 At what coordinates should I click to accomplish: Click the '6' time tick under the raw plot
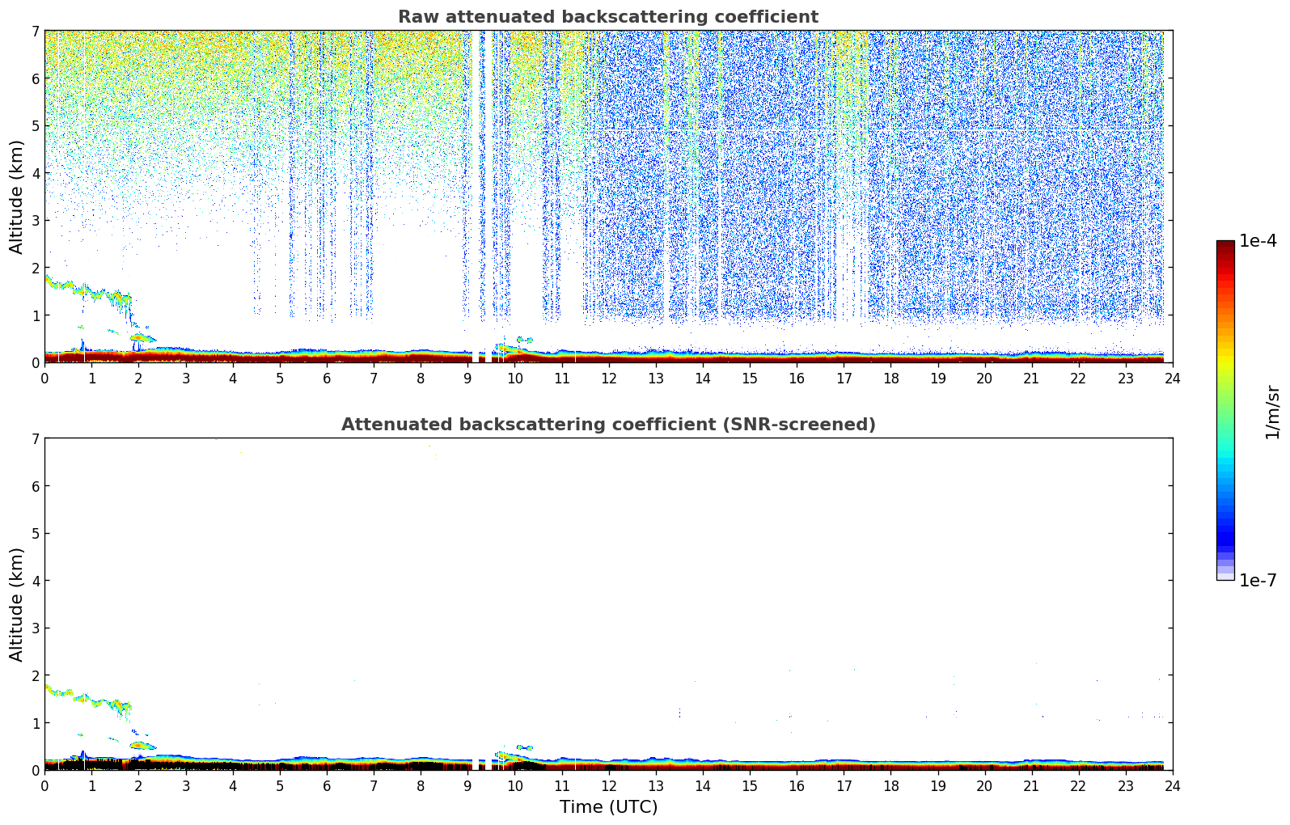coord(327,378)
